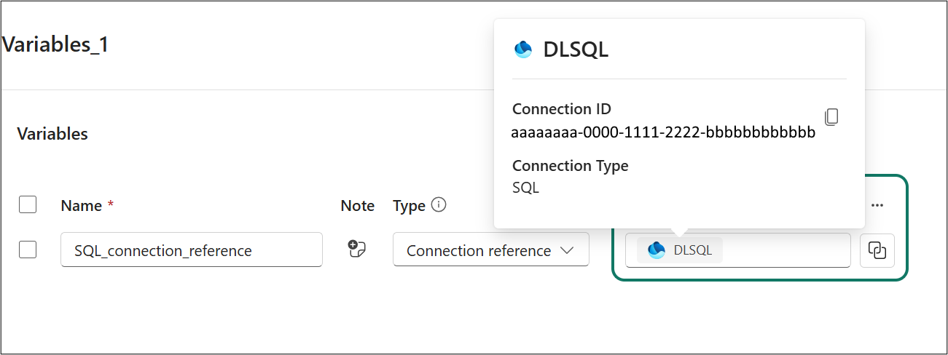Click the copy icon beside DLSQL value
Screen dimensions: 948x355
(x=877, y=250)
